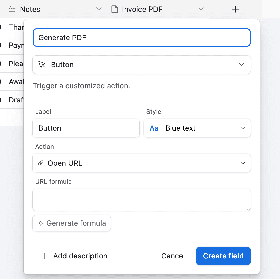Expand the Open URL action dropdown chevron
This screenshot has width=280, height=279.
(242, 163)
